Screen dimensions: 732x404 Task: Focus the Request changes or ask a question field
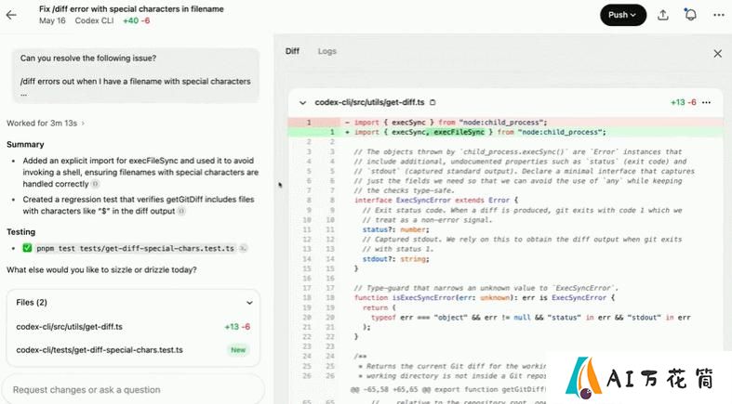[x=133, y=389]
